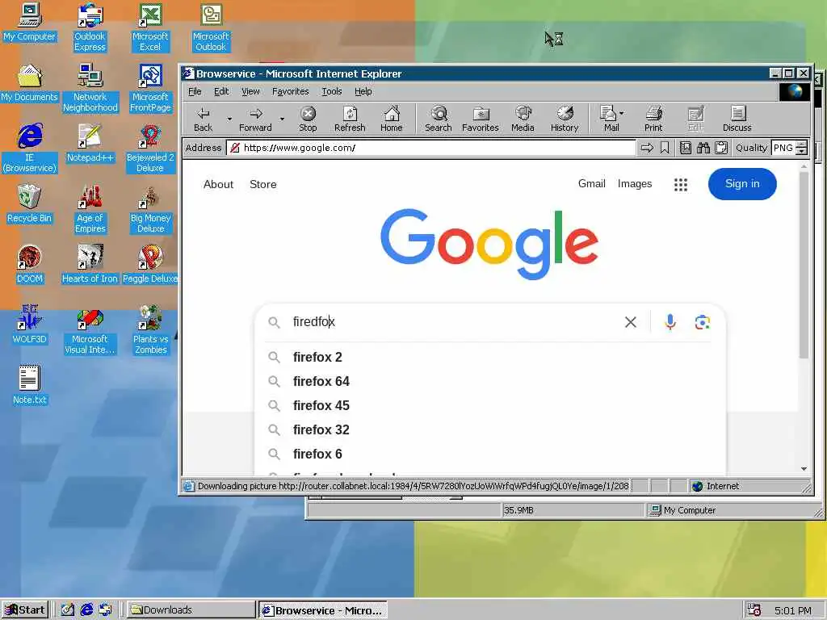Open the Search pane from the toolbar
Screen dimensions: 827x620
[439, 119]
